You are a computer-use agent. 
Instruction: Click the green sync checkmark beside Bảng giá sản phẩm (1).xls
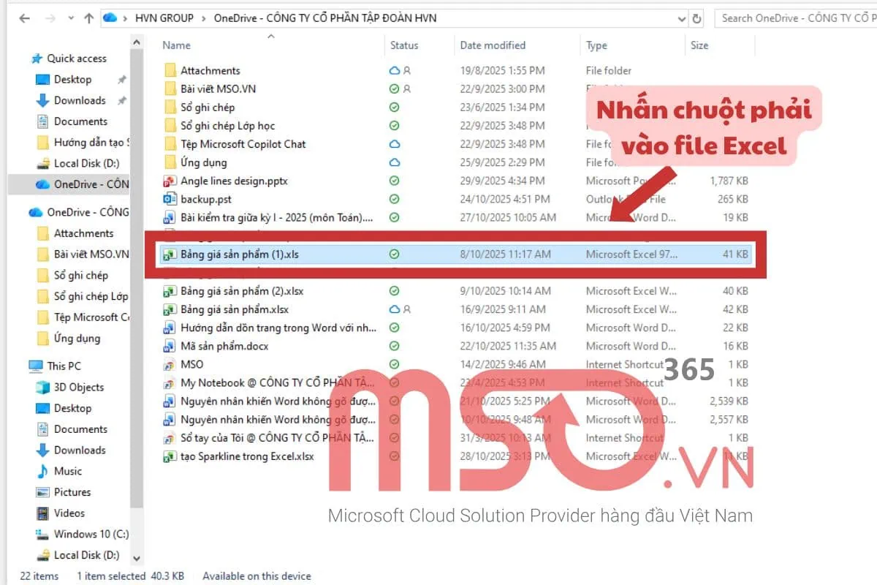394,254
